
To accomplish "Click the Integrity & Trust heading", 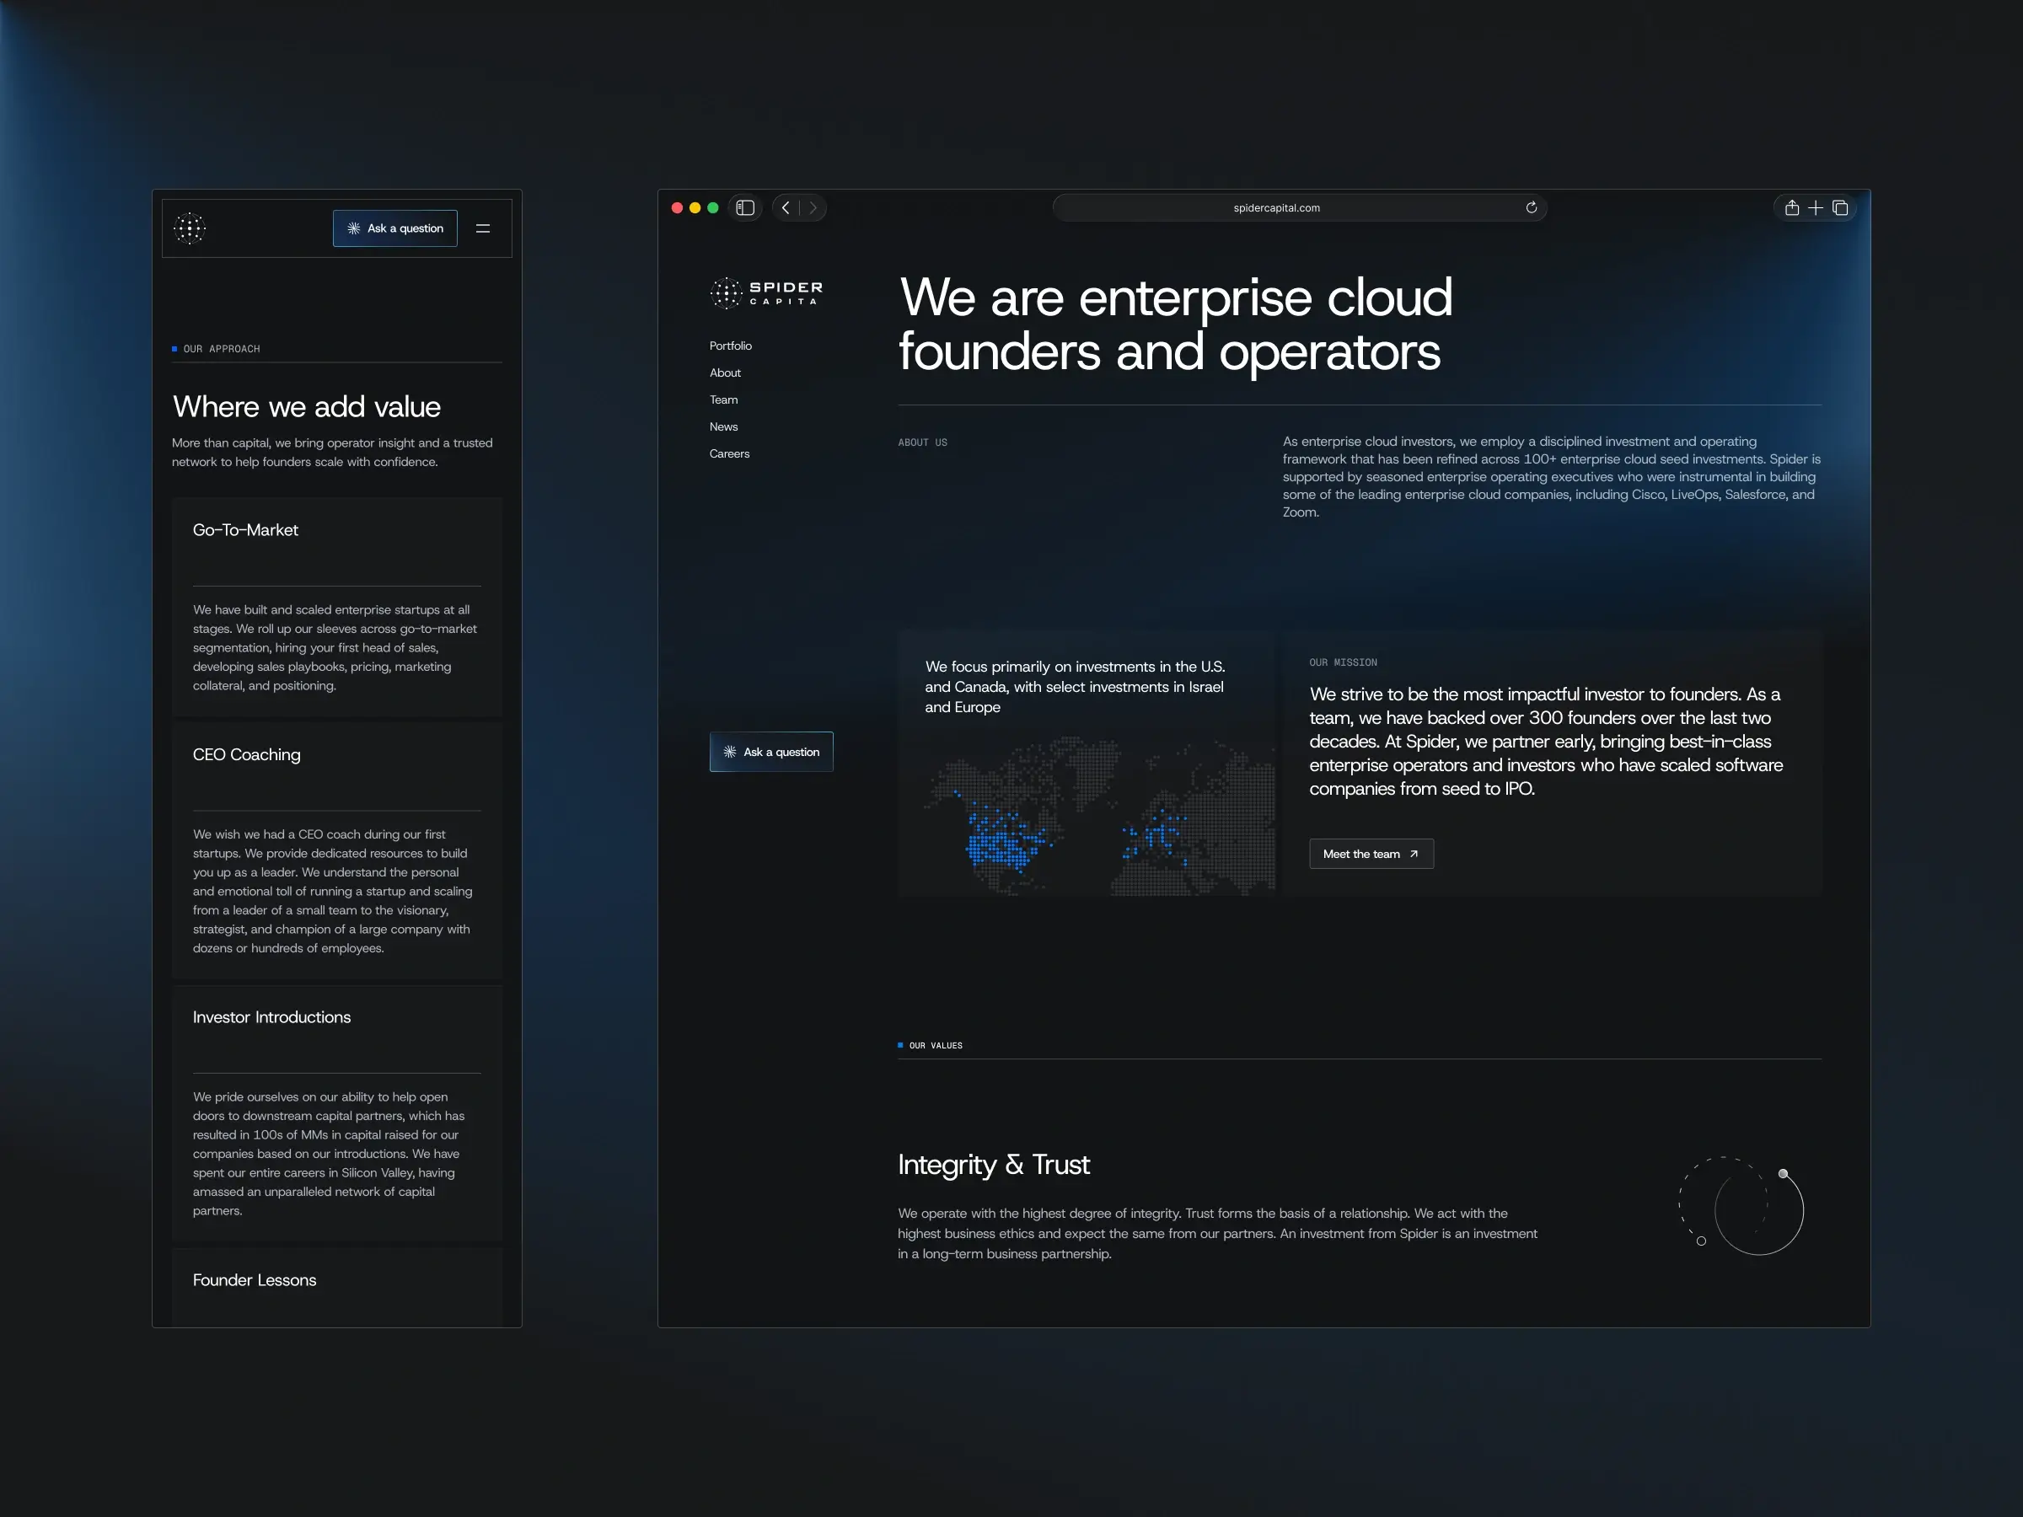I will [994, 1164].
